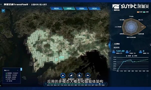Select the car traffic operation icon
The width and height of the screenshot is (151, 90).
[x=88, y=75]
